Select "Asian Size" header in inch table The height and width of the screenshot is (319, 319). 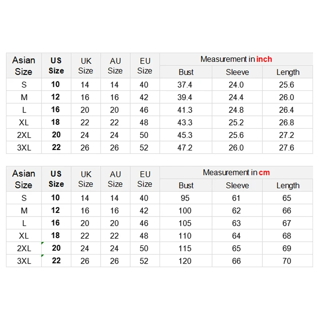(24, 66)
